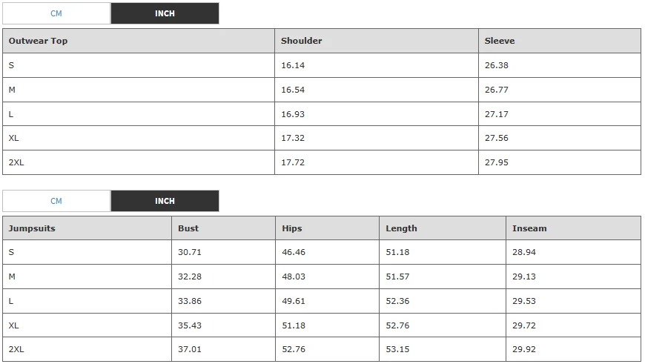
Task: Select bust value 30.71 in Jumpsuits table
Action: pyautogui.click(x=190, y=252)
